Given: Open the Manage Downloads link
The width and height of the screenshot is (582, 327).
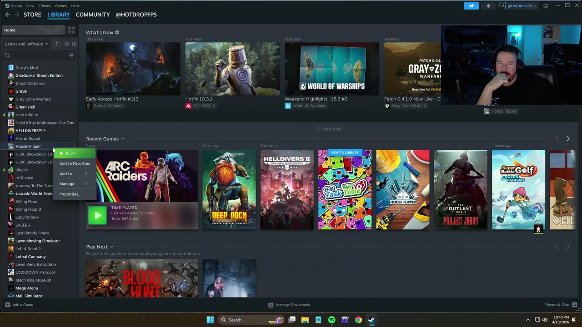Looking at the screenshot, I should tap(293, 305).
